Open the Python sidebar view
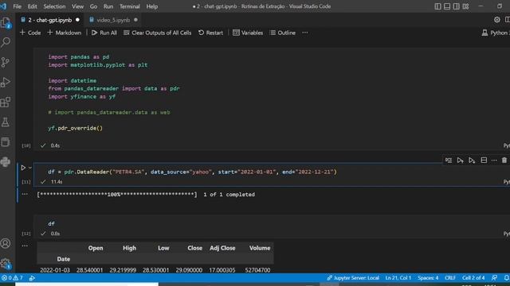This screenshot has width=510, height=286. coord(6,162)
